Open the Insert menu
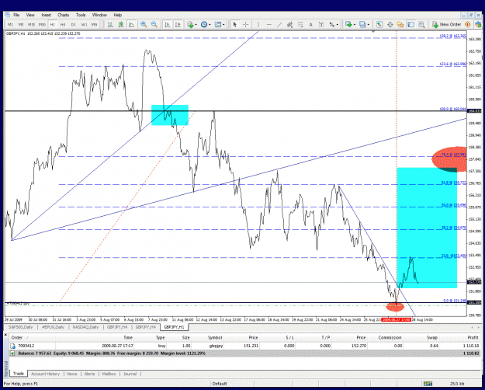485x390 pixels. click(47, 15)
